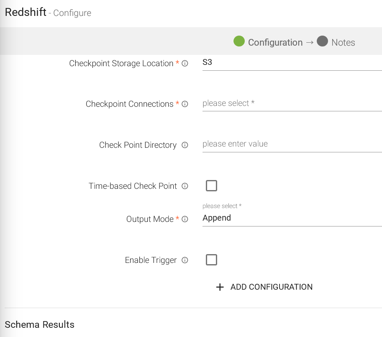Viewport: 382px width, 337px height.
Task: Open Checkpoint Storage Location dropdown showing S3
Action: pos(292,63)
